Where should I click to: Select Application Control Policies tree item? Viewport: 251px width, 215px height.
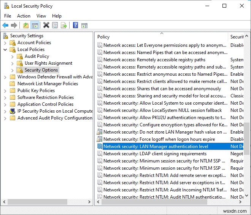tap(46, 104)
